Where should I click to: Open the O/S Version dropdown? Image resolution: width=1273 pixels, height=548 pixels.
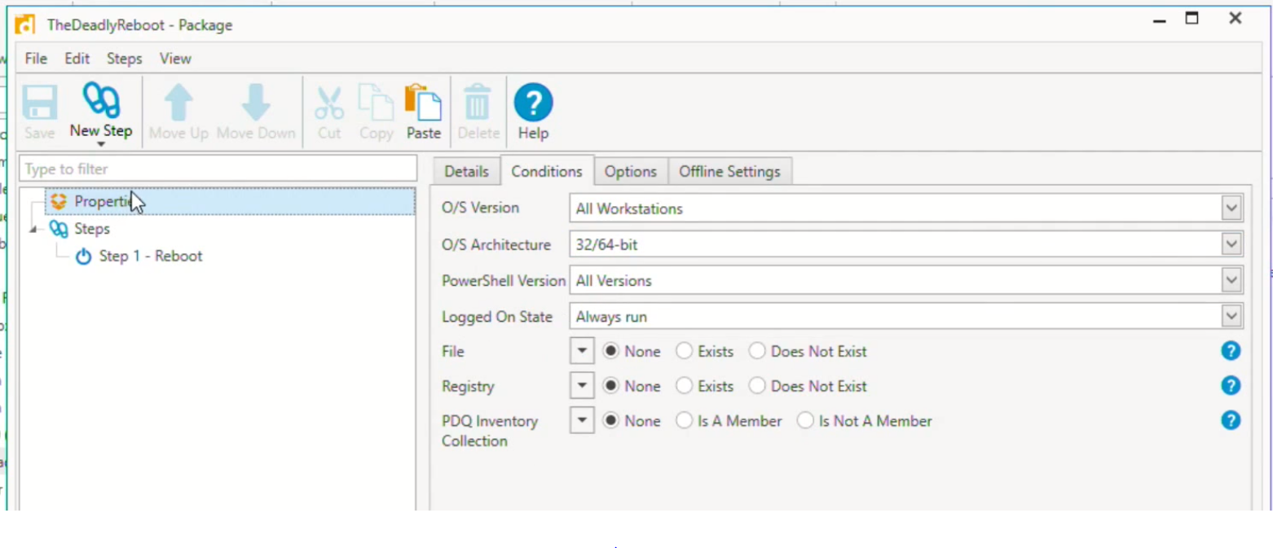pos(1231,208)
